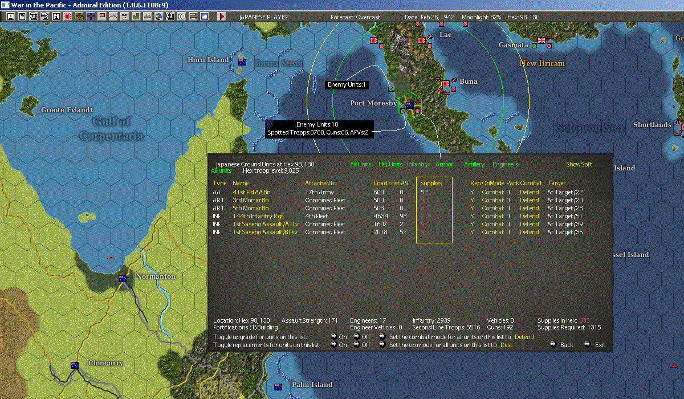684x399 pixels.
Task: Sort list by Load cost column header
Action: (386, 183)
